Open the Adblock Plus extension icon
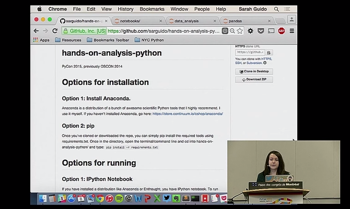Image resolution: width=350 pixels, height=209 pixels. click(281, 31)
